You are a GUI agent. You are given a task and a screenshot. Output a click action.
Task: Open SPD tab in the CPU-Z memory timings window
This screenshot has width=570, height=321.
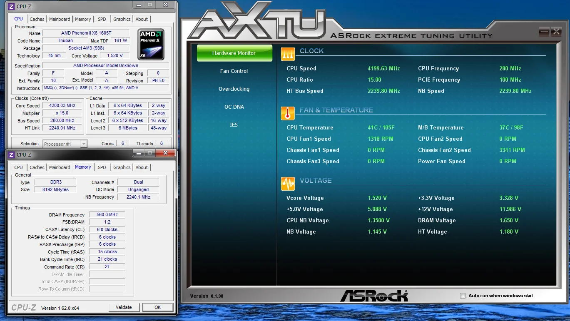[x=102, y=167]
